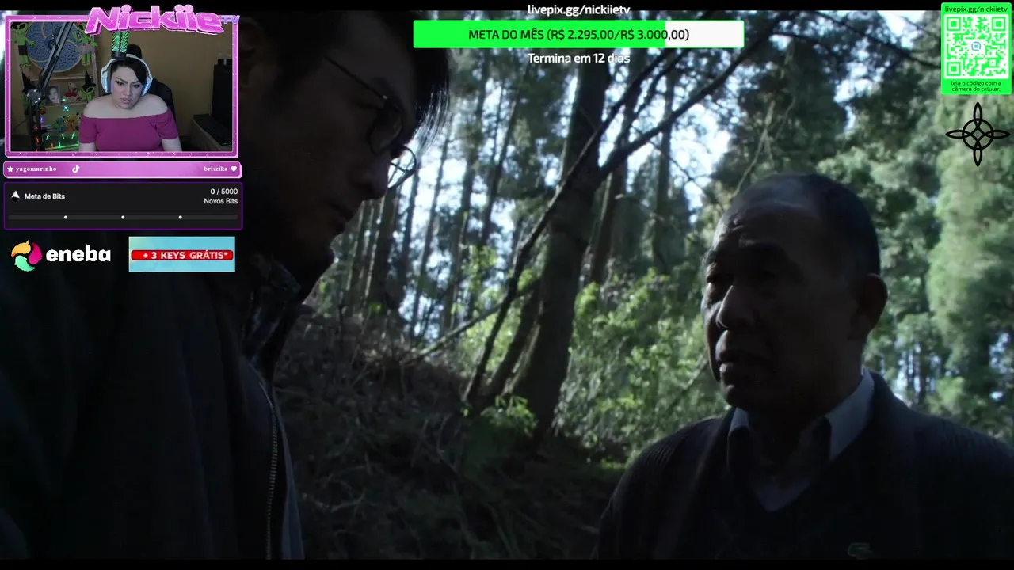1014x570 pixels.
Task: Click the livepix.gg/nickiietv link at top center
Action: pyautogui.click(x=578, y=10)
